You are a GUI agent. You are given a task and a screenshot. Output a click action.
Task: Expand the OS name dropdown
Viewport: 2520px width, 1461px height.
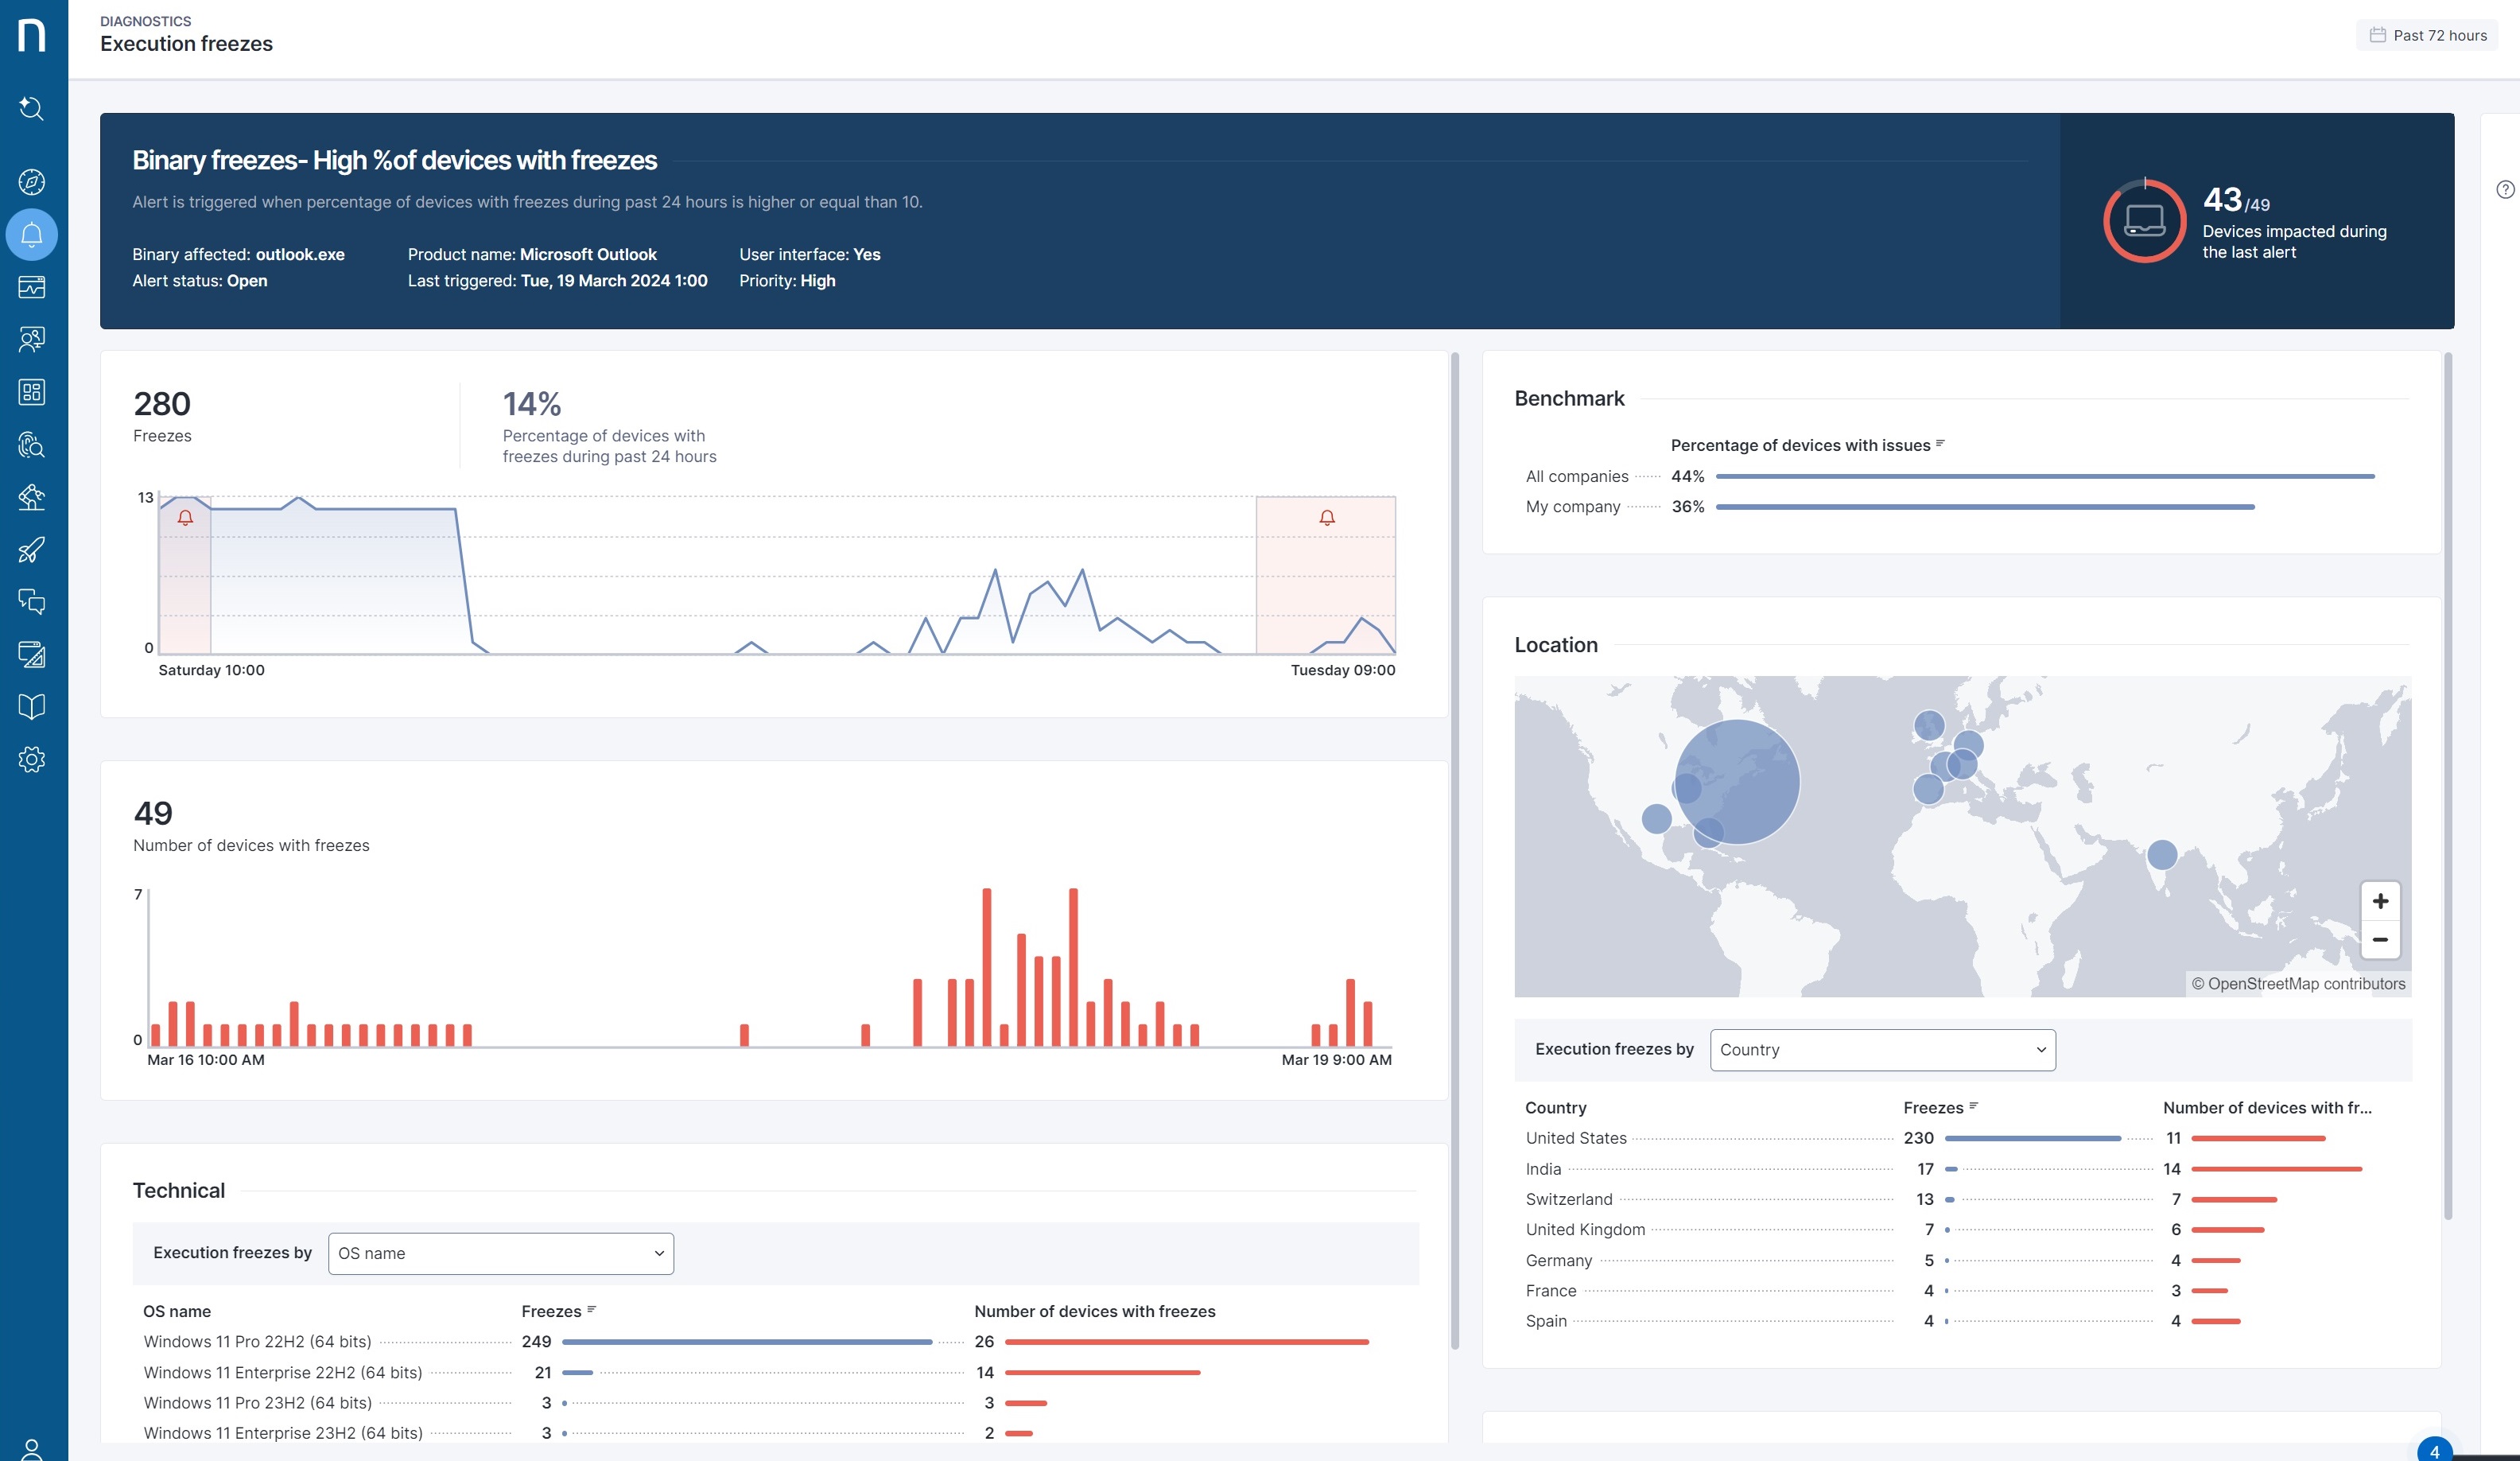(500, 1254)
